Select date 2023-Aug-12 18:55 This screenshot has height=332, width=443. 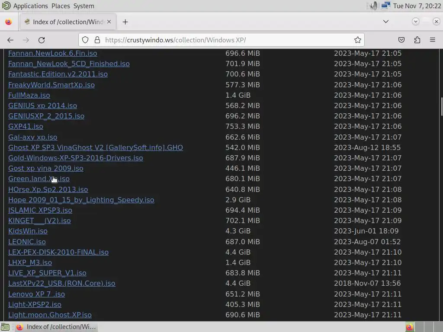coord(367,148)
